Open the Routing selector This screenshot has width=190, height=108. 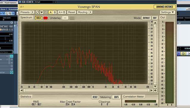point(85,12)
